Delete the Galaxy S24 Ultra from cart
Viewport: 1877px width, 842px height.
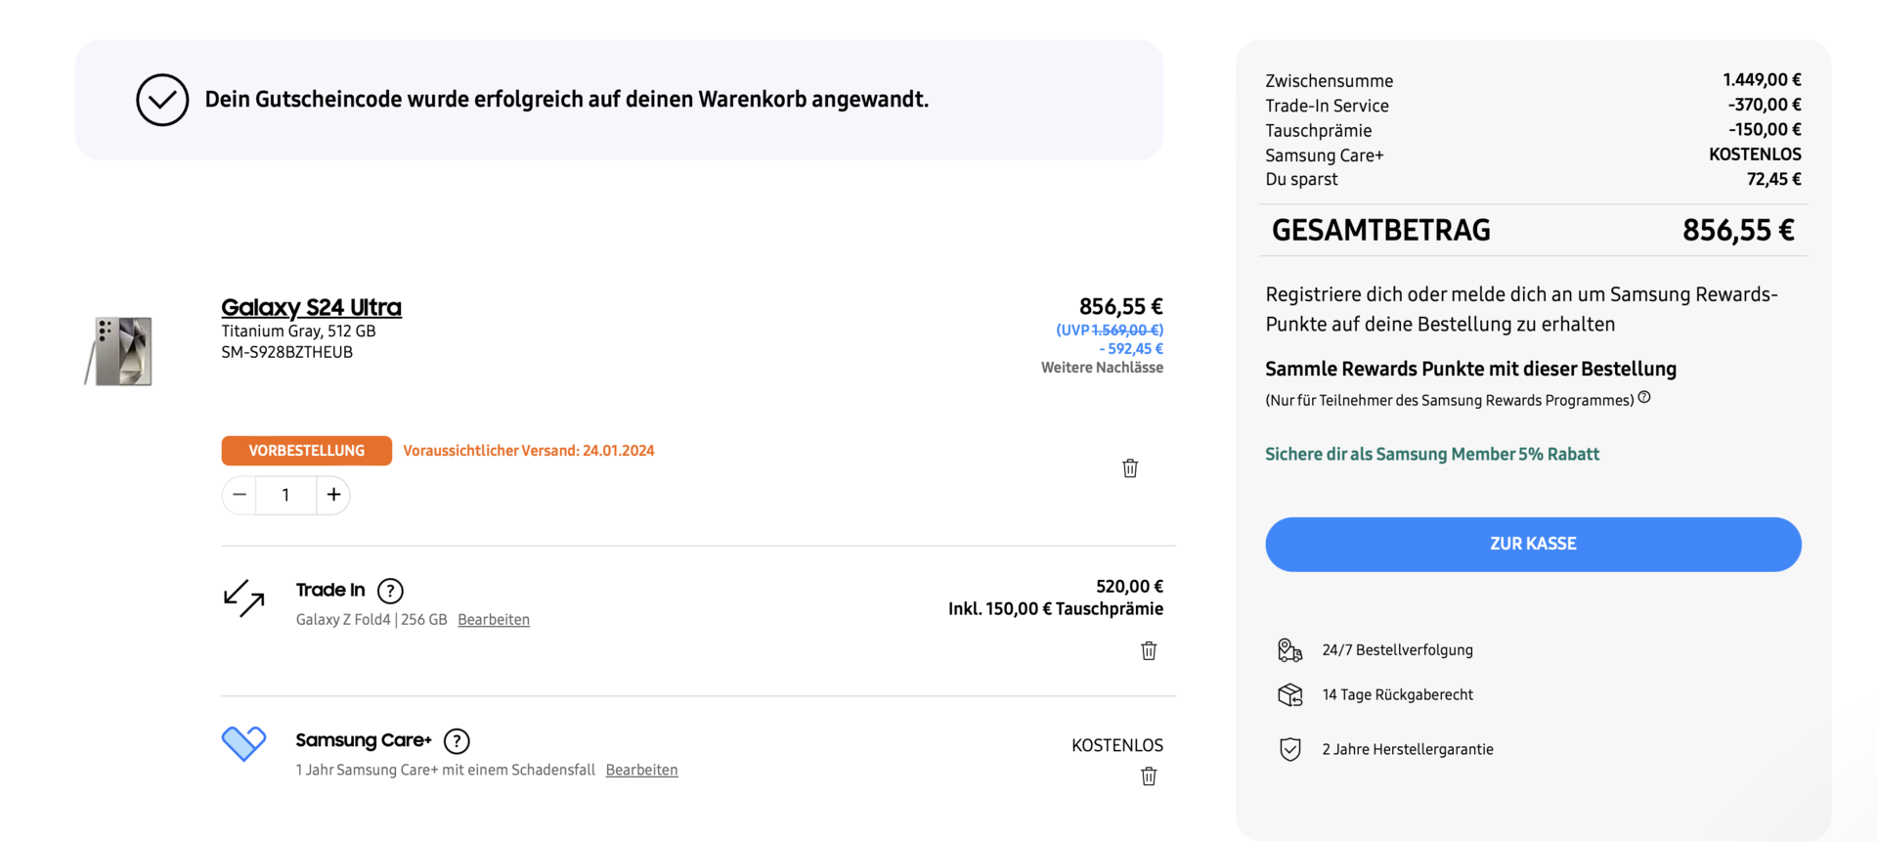click(x=1130, y=468)
